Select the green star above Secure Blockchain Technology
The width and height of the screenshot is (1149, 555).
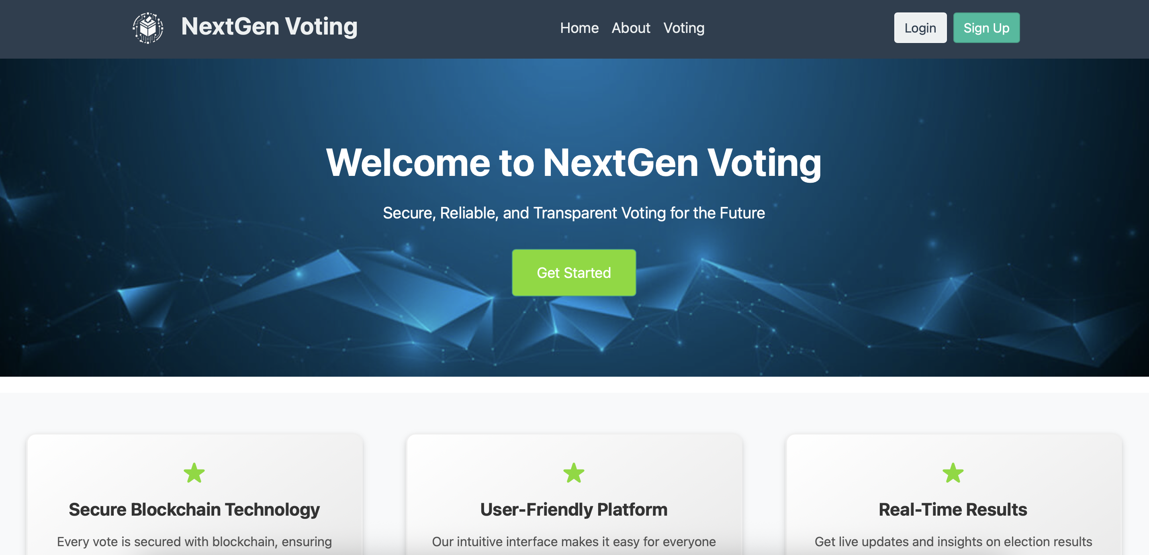point(194,473)
